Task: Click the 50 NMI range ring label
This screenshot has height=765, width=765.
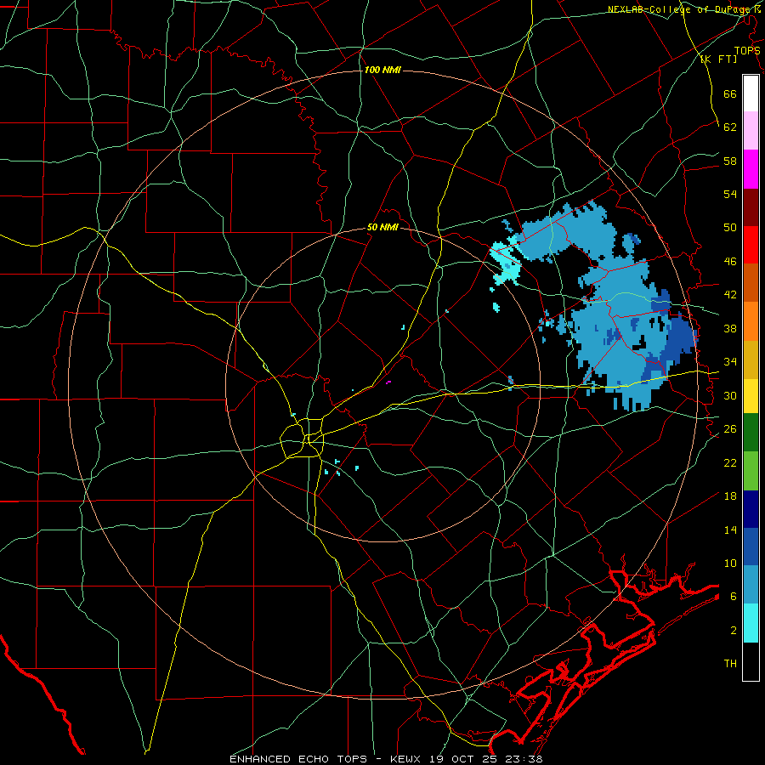Action: point(382,227)
